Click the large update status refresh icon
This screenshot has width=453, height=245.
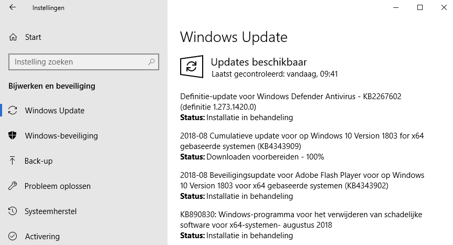click(x=192, y=67)
